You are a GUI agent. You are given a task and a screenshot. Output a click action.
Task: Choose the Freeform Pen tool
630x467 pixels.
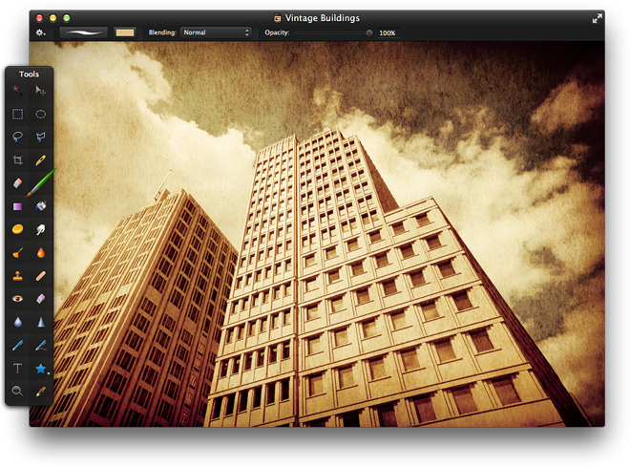(41, 345)
